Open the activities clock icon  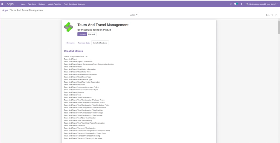point(231,4)
